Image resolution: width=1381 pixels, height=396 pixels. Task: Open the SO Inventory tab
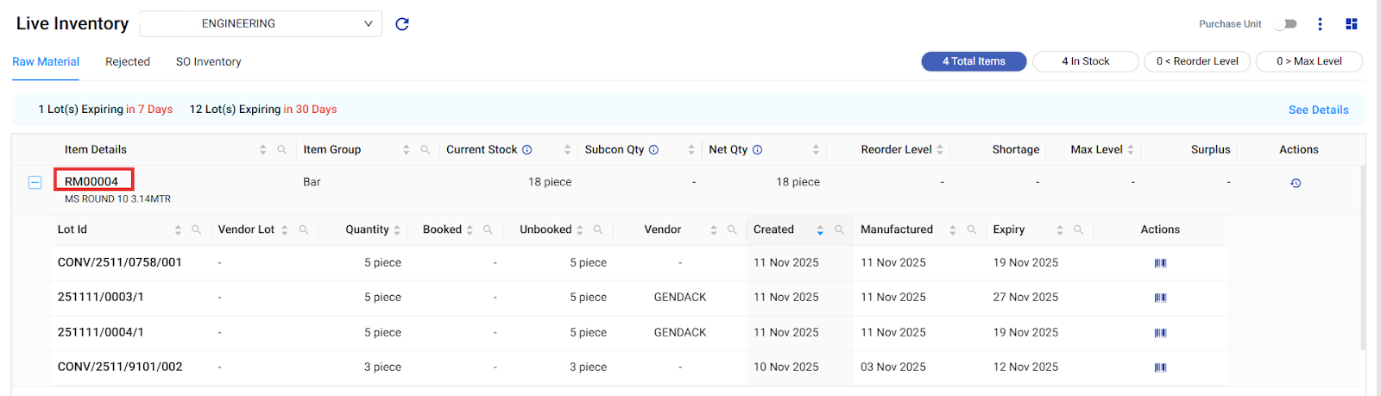tap(208, 62)
